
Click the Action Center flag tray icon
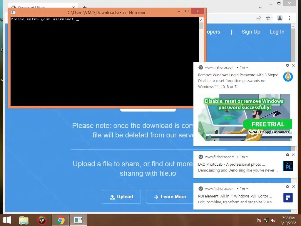pyautogui.click(x=259, y=220)
